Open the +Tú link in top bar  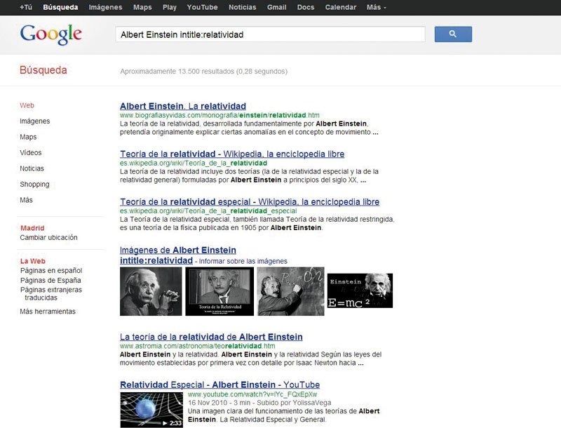[26, 7]
